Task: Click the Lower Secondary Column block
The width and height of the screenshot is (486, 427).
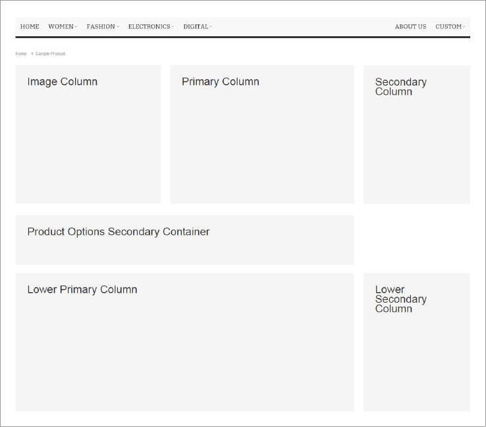Action: pos(417,342)
